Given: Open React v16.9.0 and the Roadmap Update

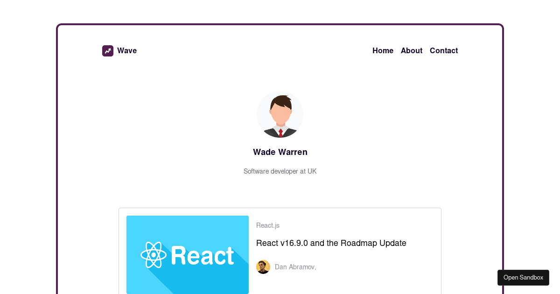Looking at the screenshot, I should coord(331,243).
